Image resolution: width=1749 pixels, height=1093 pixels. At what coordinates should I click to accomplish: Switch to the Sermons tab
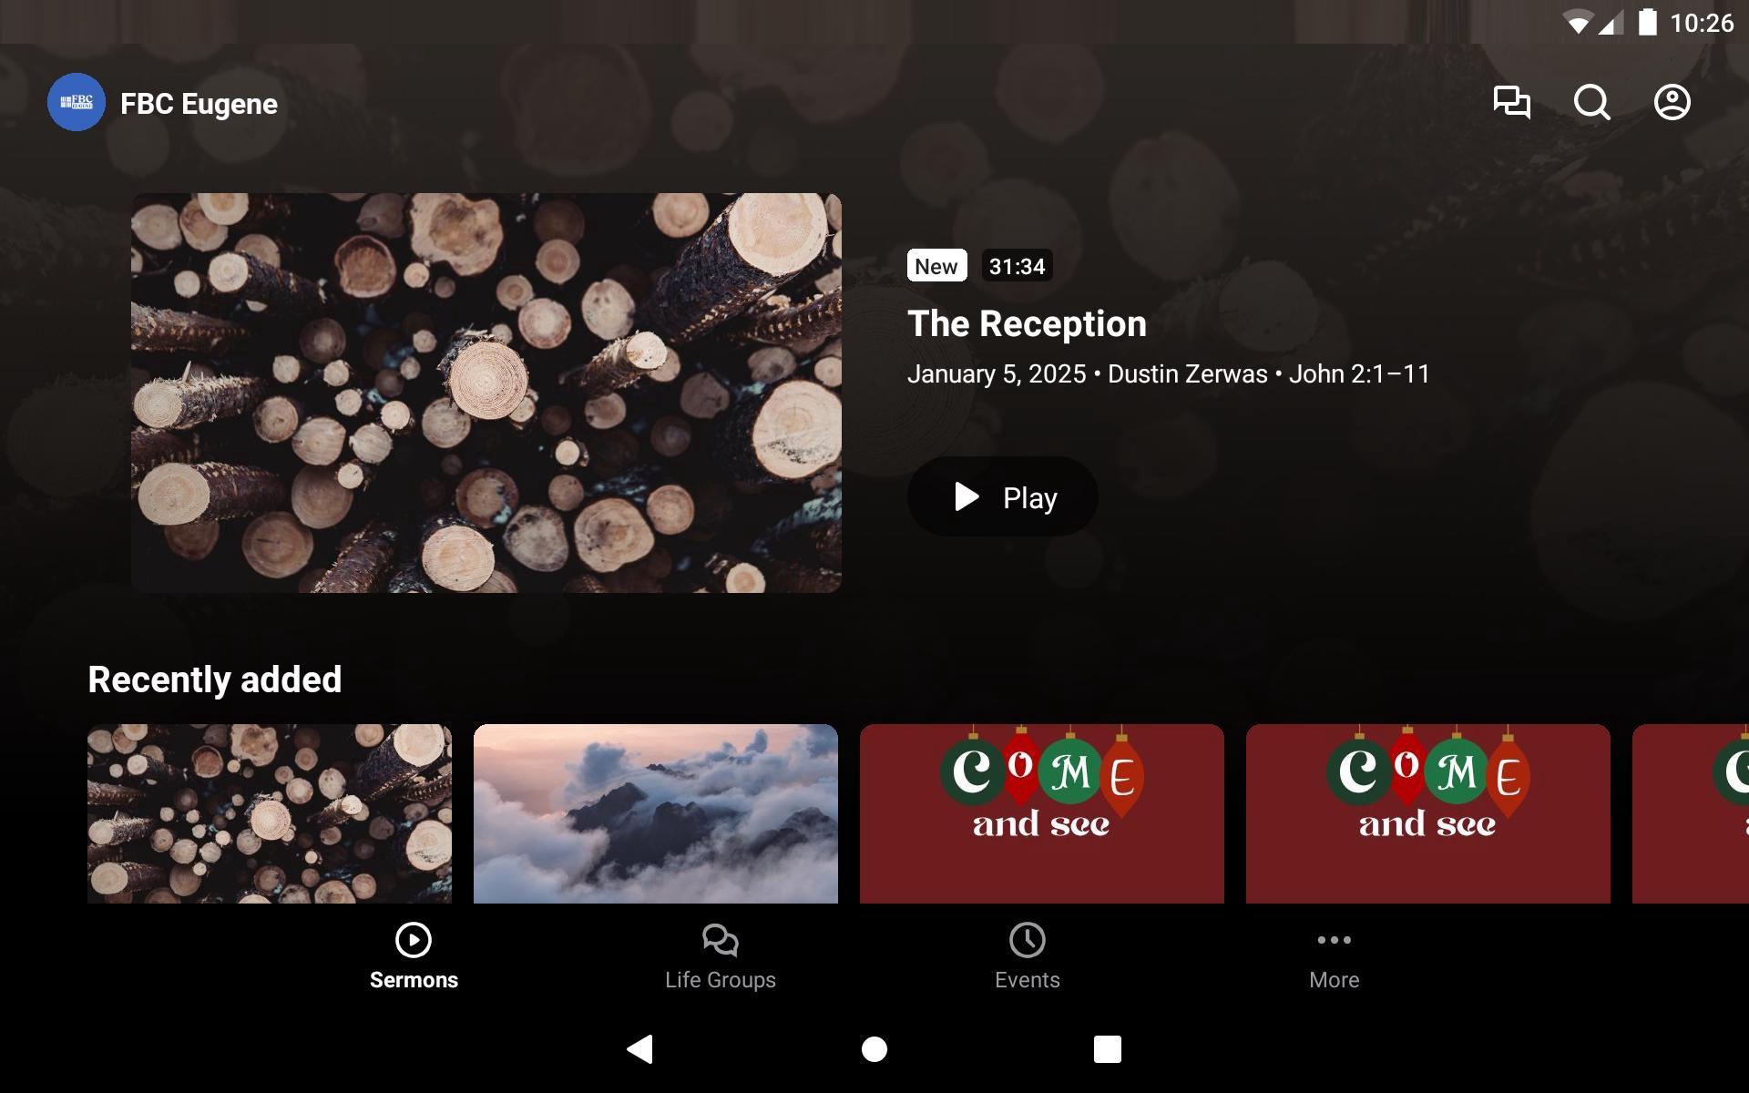pyautogui.click(x=414, y=956)
